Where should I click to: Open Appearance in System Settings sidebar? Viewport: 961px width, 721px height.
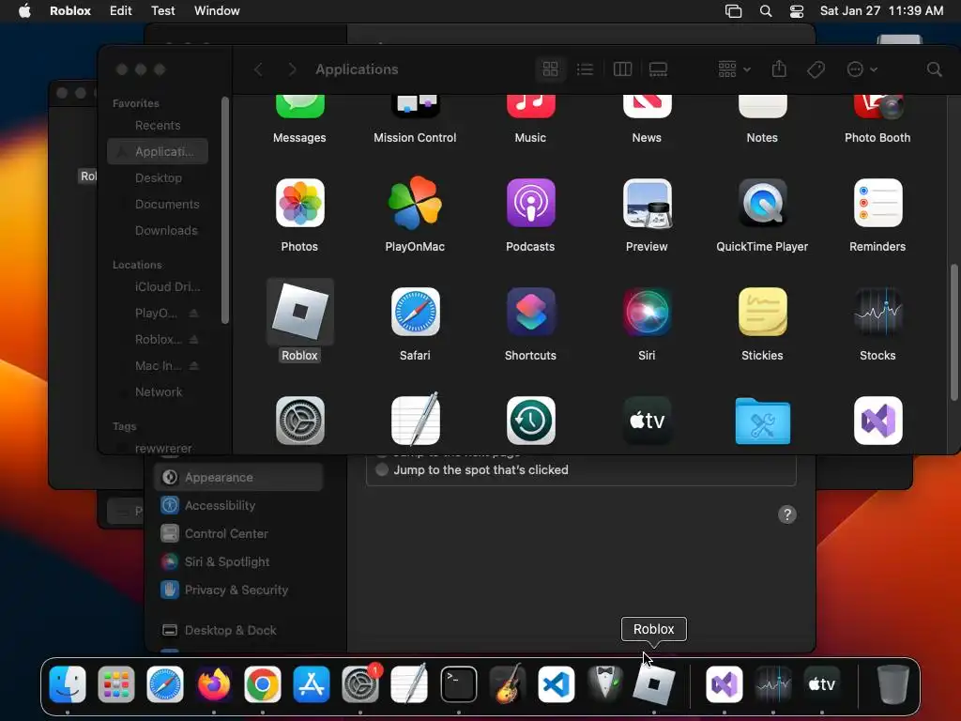238,477
